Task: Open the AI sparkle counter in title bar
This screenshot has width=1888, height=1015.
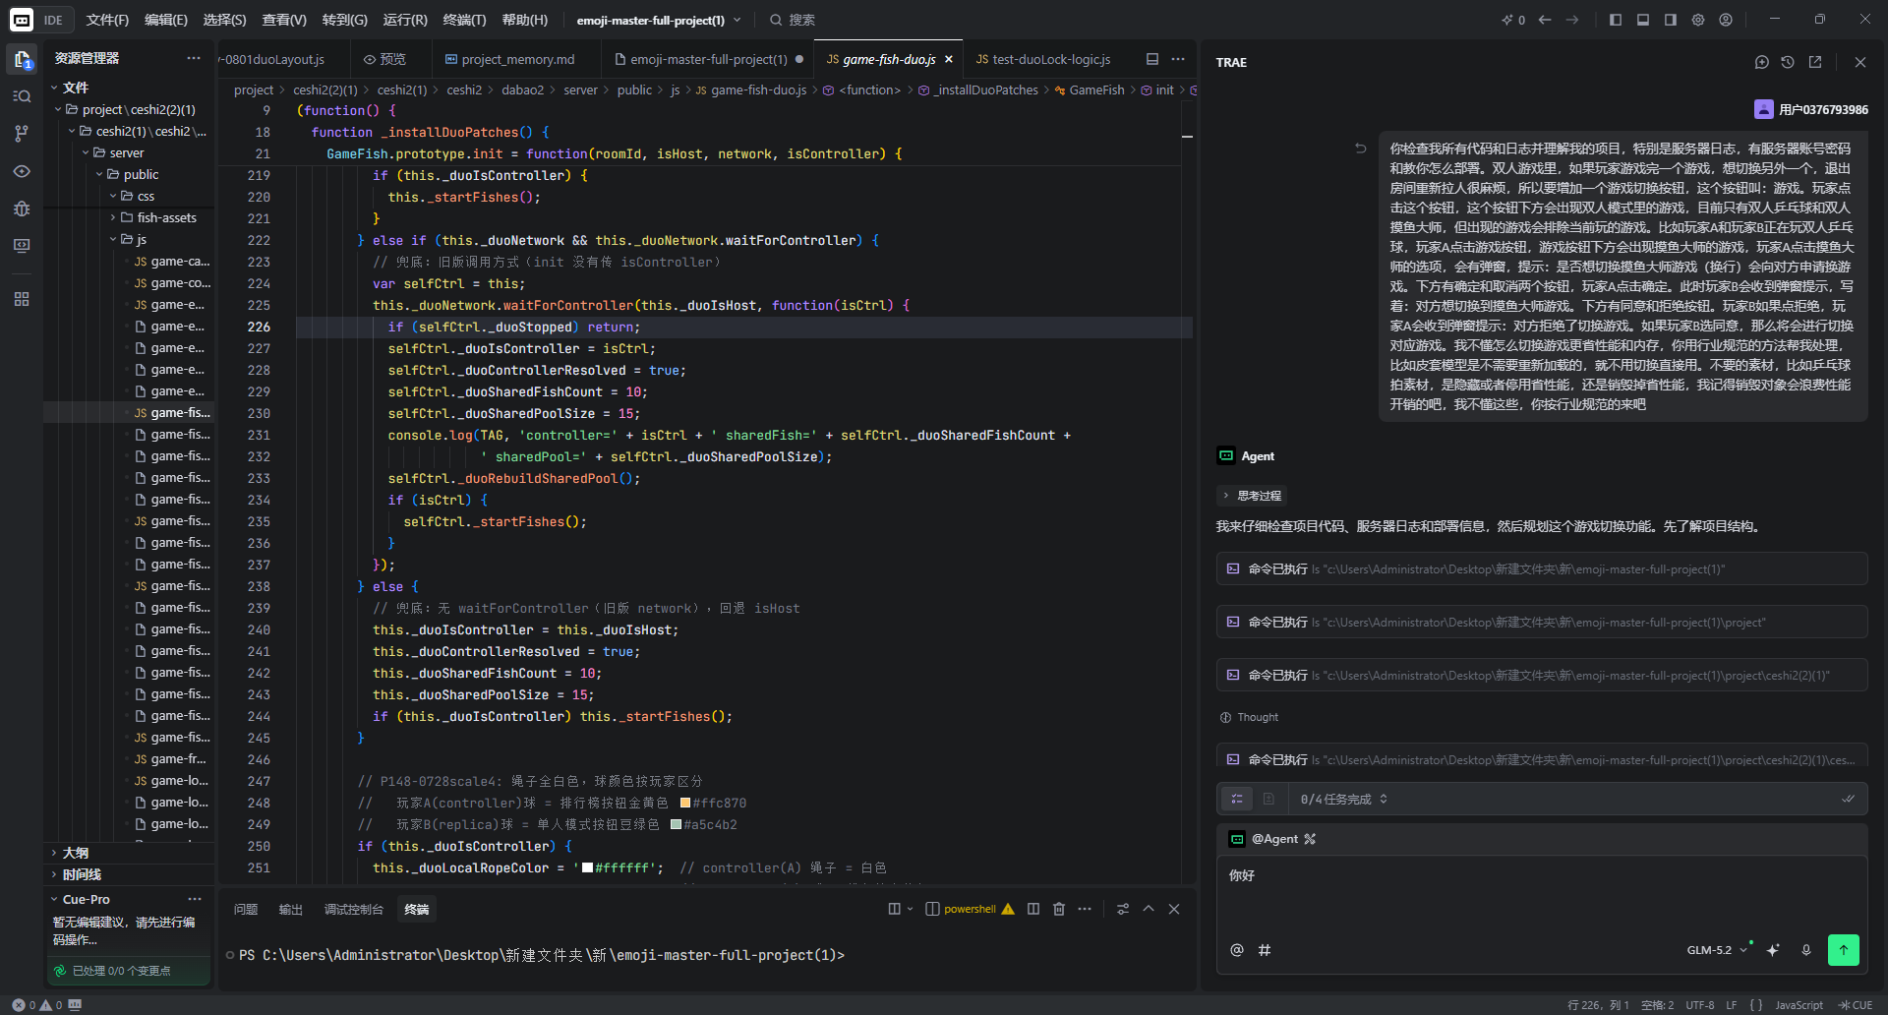Action: click(x=1513, y=20)
